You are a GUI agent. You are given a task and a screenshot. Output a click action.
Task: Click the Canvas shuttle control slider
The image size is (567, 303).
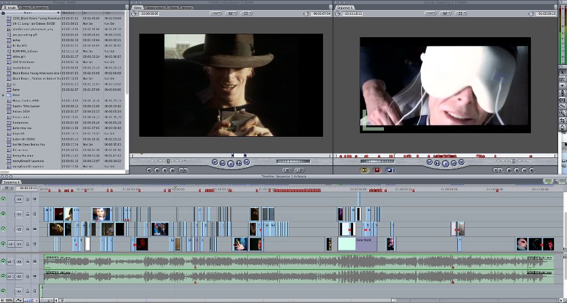[x=514, y=161]
